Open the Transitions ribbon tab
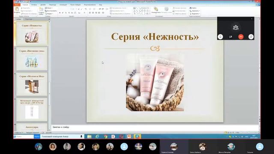The height and width of the screenshot is (154, 274). click(53, 5)
